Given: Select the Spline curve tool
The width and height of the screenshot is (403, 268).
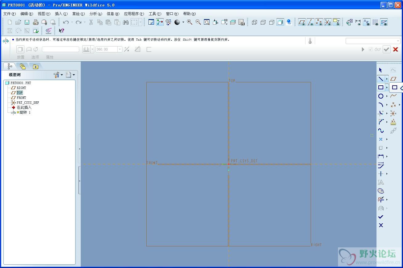Looking at the screenshot, I should [x=381, y=131].
